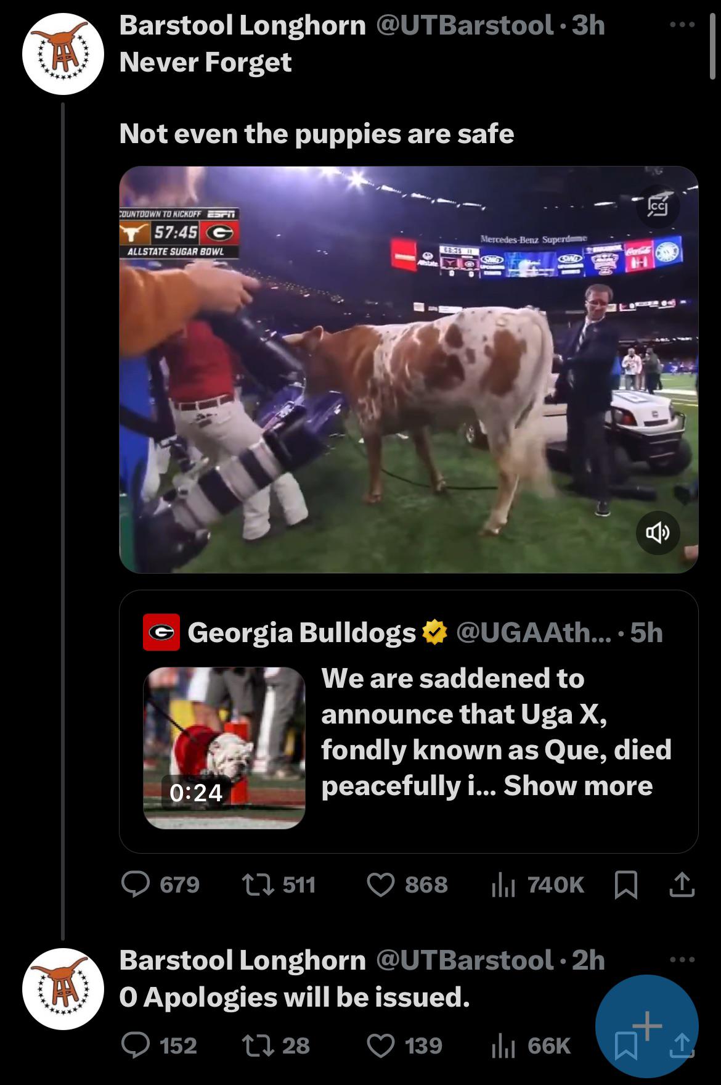The width and height of the screenshot is (721, 1085).
Task: Open Barstool Longhorn profile avatar at top
Action: [x=63, y=54]
